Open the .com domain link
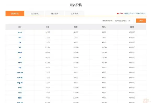Viewport: 154px width, 103px height. click(20, 32)
